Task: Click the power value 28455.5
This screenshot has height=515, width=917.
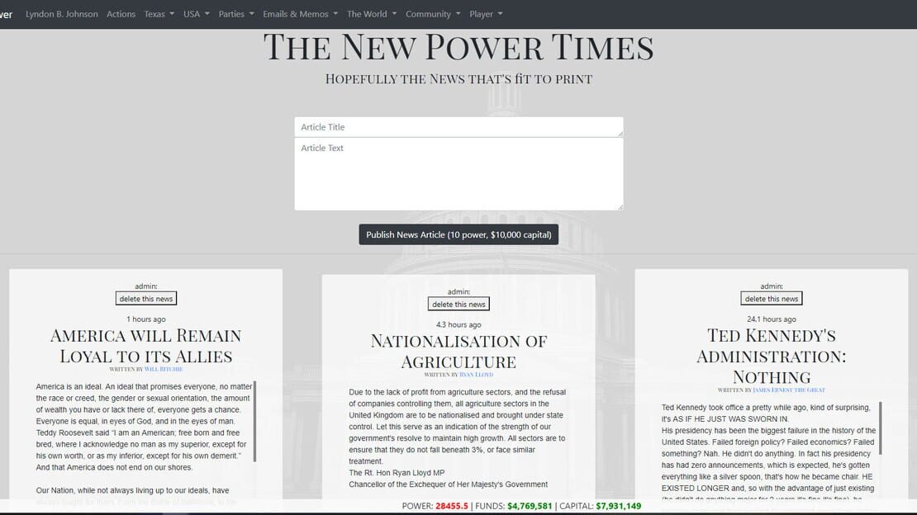Action: pos(452,506)
